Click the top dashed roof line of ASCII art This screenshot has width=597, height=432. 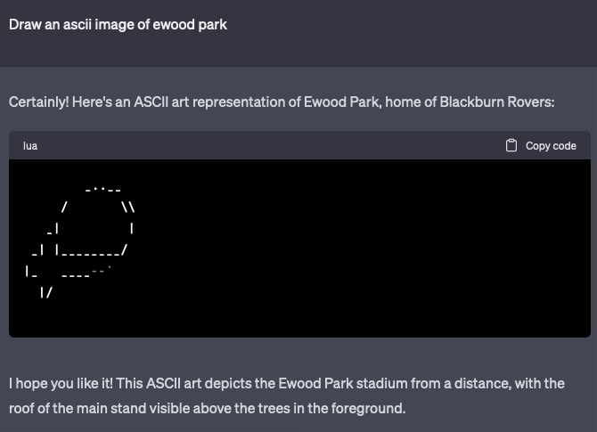(102, 189)
